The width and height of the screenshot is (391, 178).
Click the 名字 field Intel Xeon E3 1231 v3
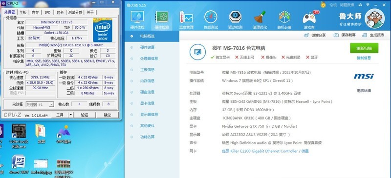(57, 22)
